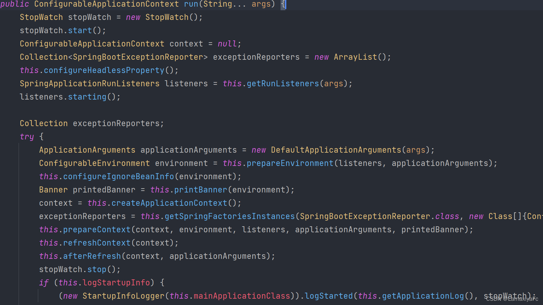Click refreshContext method call
This screenshot has height=305, width=543.
97,243
